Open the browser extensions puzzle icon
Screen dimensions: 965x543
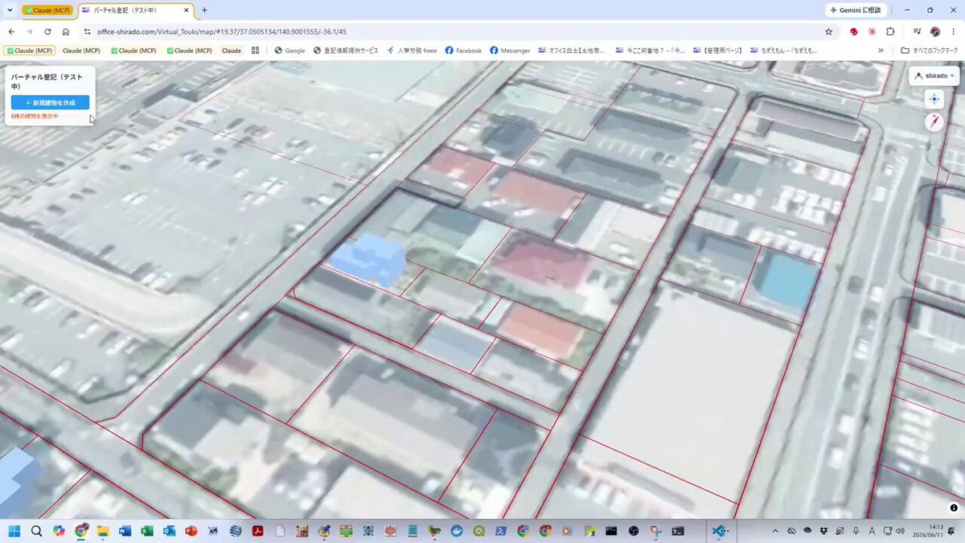pos(890,31)
